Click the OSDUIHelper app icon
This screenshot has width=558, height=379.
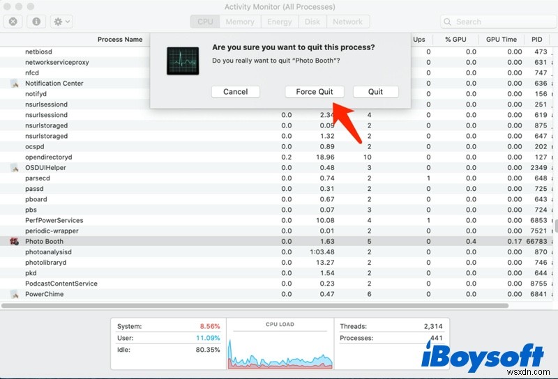(15, 168)
